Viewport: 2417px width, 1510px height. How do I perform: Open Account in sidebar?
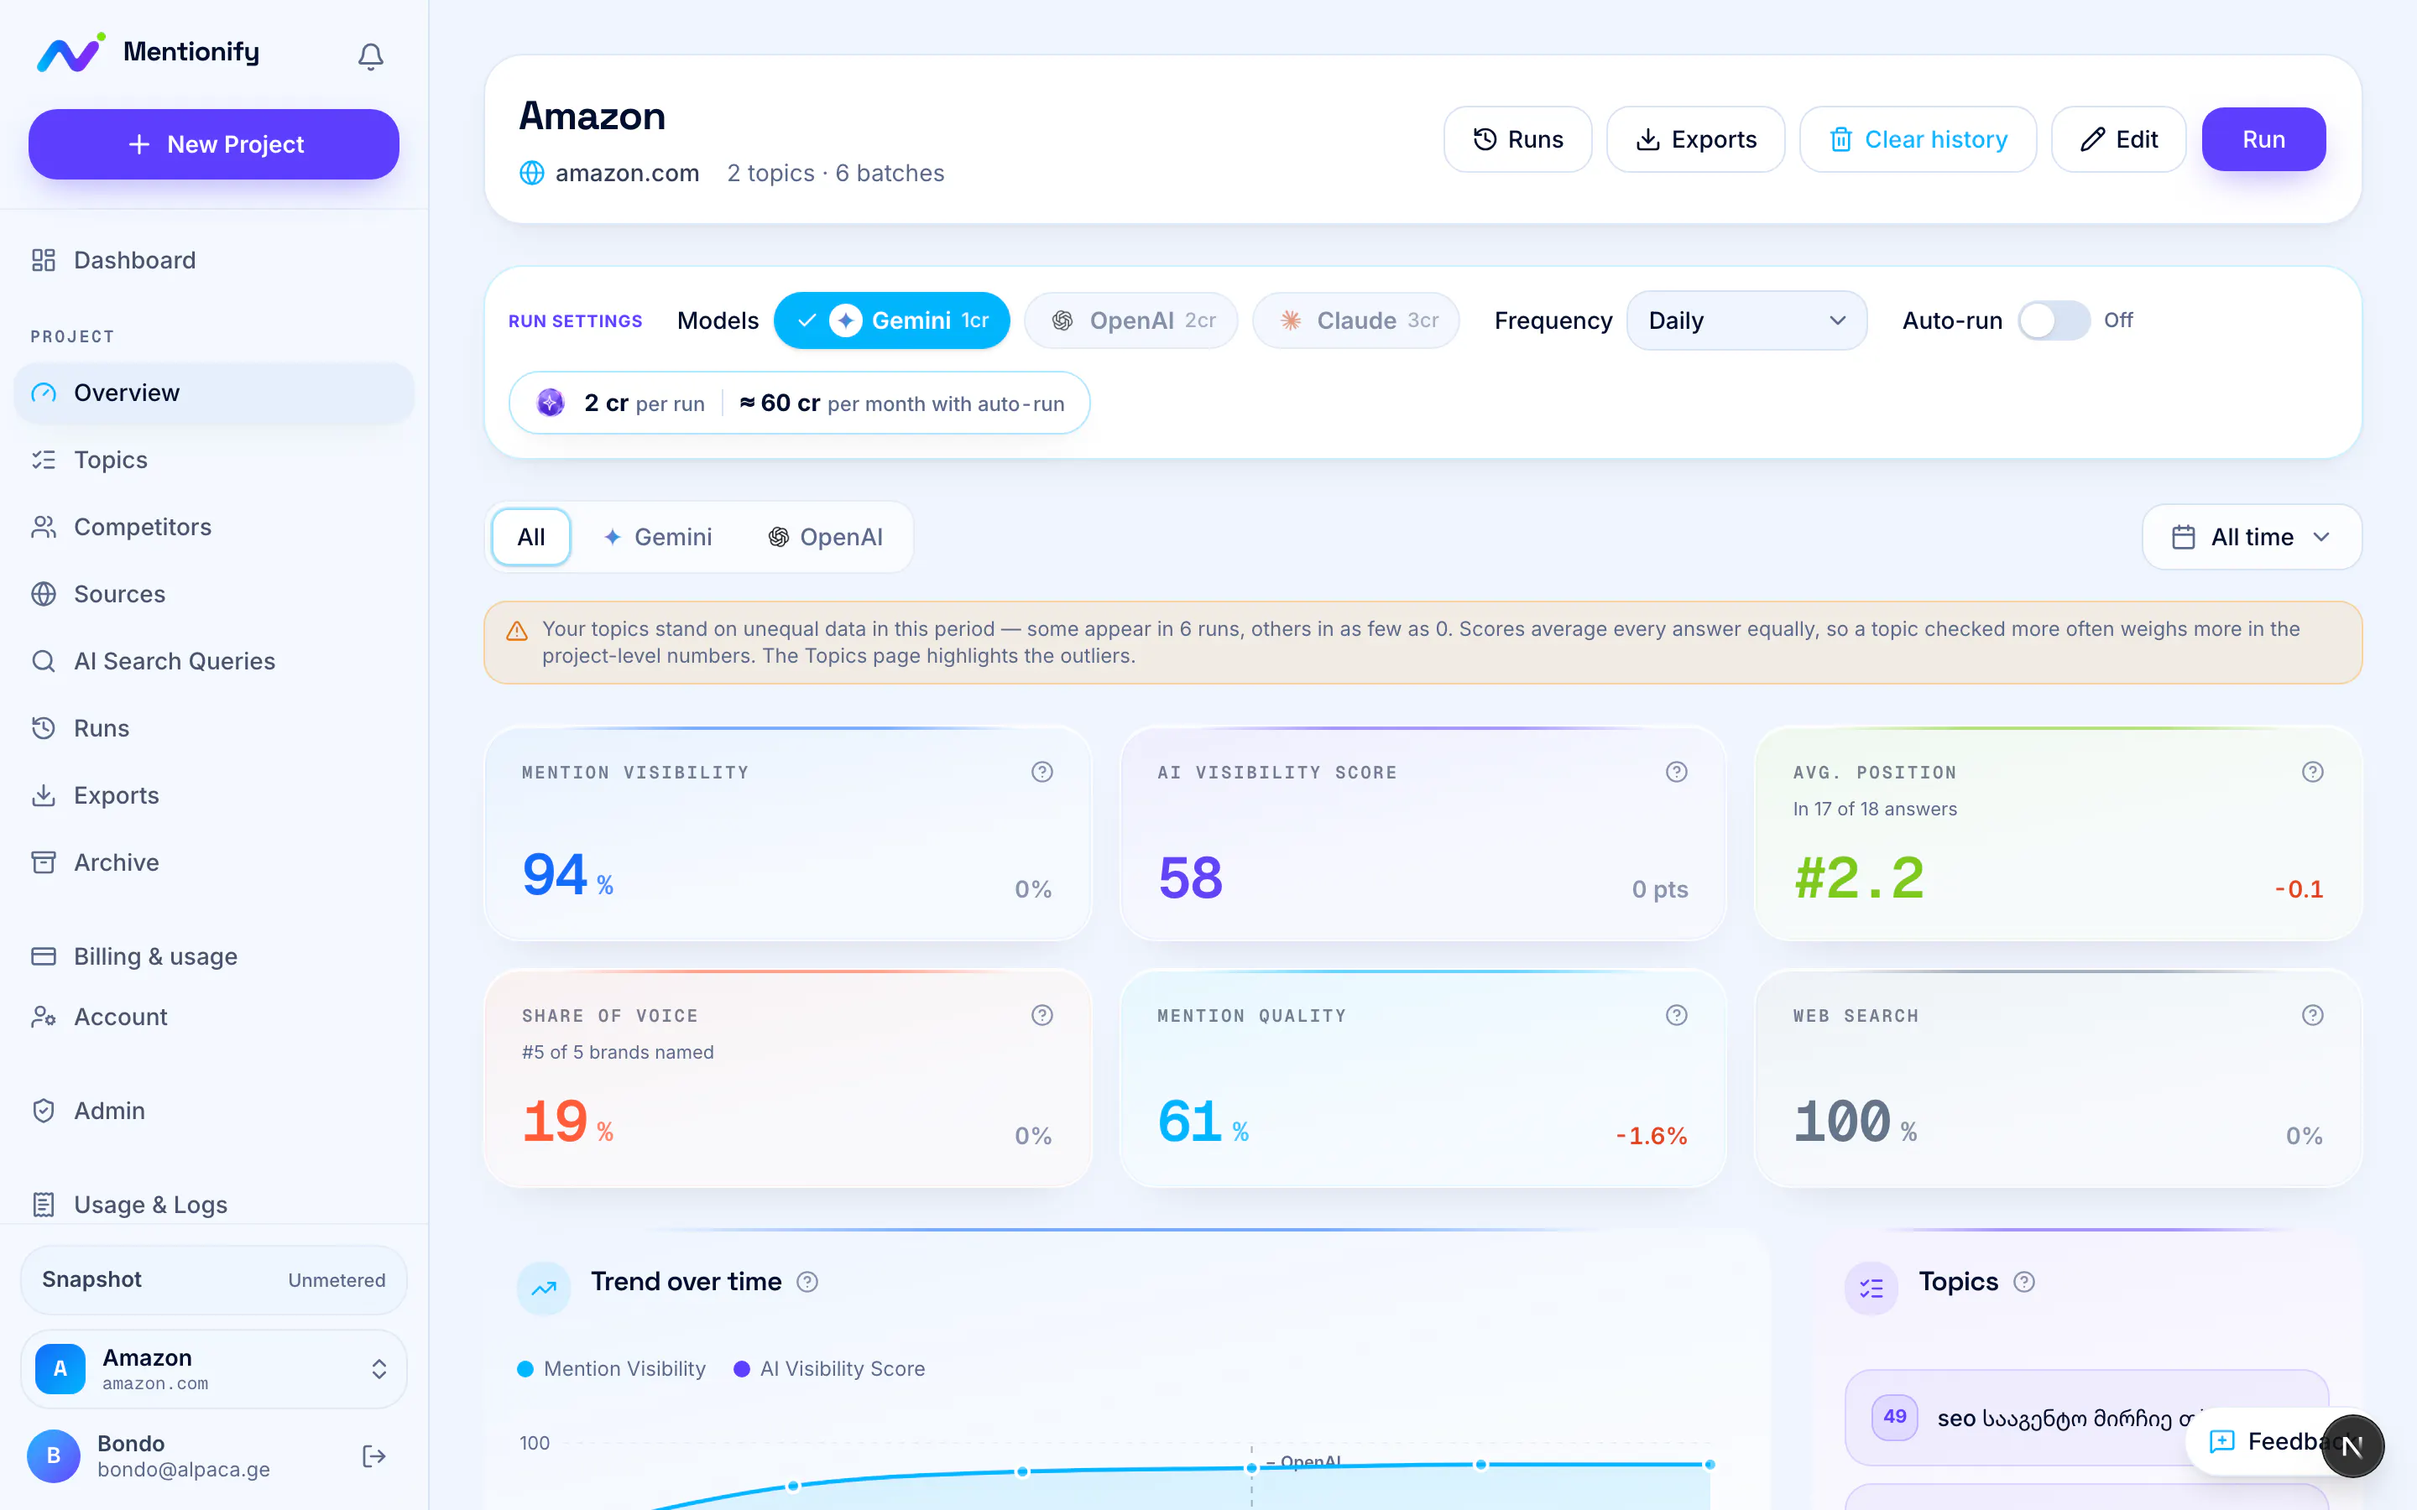(214, 1017)
